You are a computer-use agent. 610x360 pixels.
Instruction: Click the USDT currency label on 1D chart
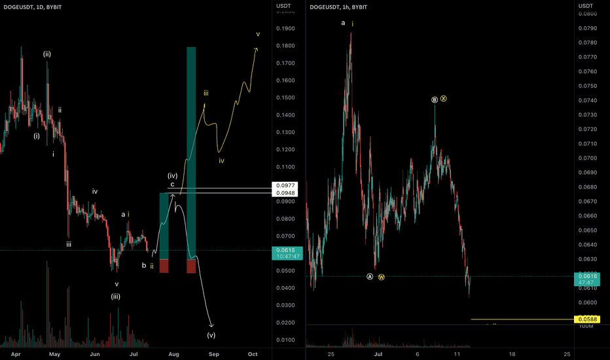point(283,6)
